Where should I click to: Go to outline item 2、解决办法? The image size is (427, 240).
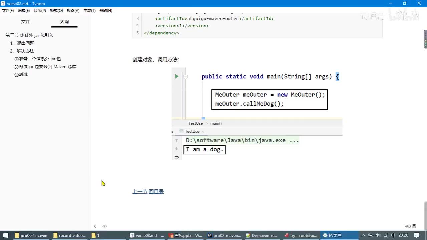22,51
